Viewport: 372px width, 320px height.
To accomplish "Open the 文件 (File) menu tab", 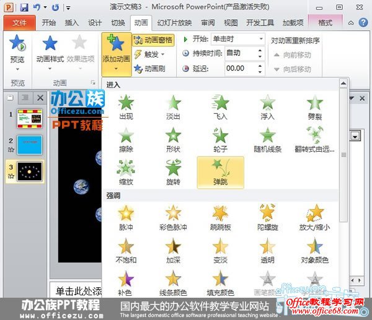I will [x=19, y=23].
